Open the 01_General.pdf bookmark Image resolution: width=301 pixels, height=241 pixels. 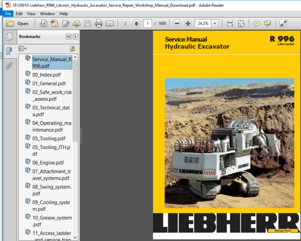(49, 84)
